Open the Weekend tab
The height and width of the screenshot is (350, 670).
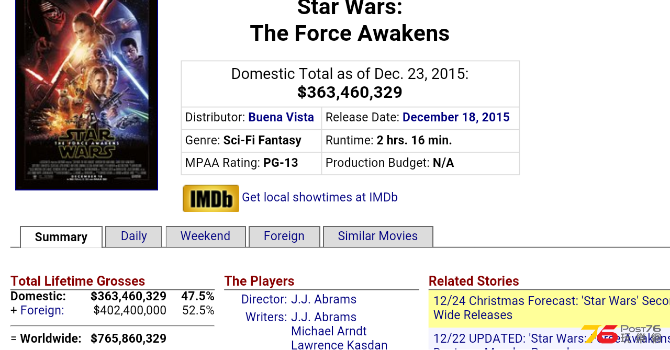(x=206, y=236)
